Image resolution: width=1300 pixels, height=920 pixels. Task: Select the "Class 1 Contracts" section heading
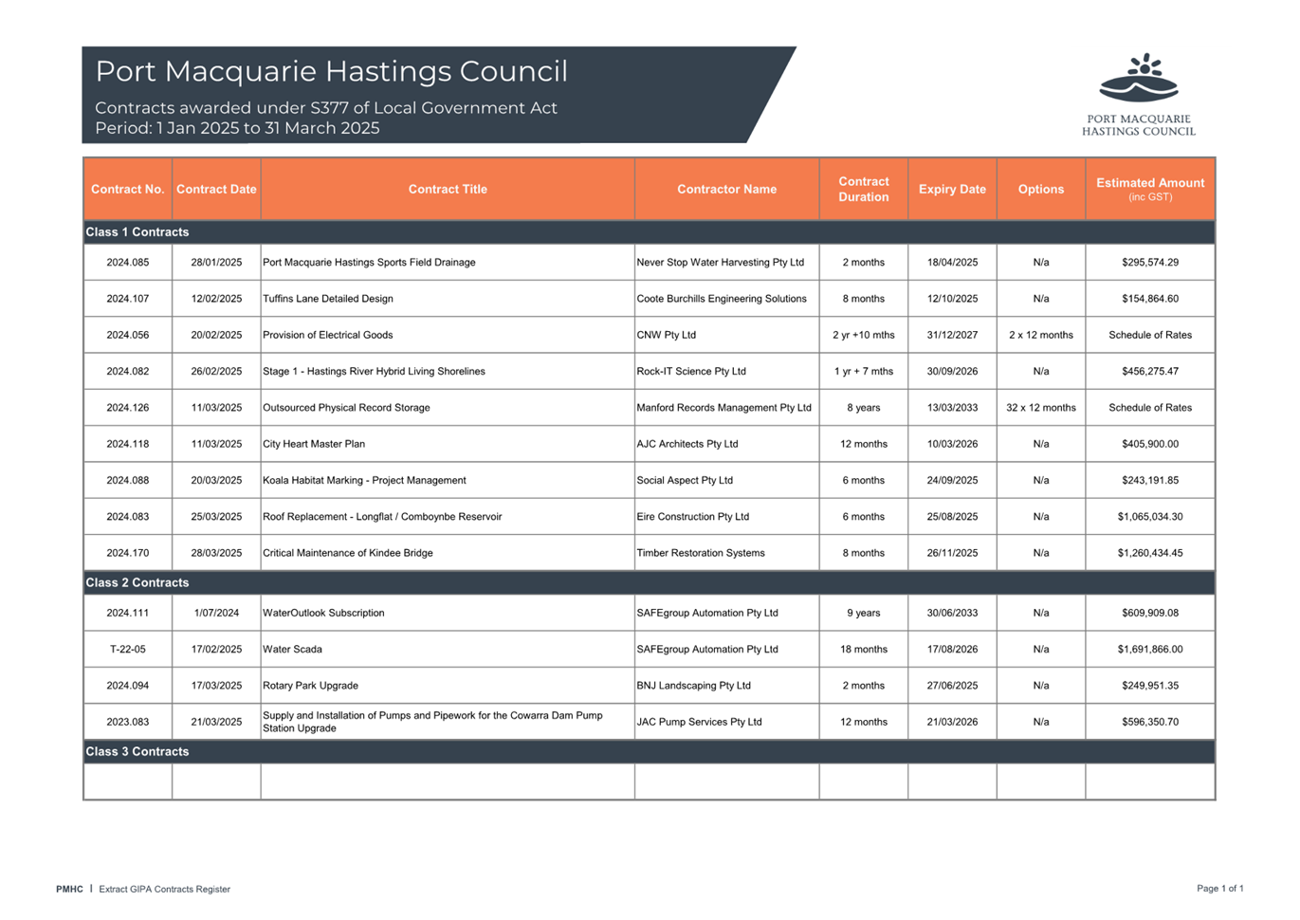click(x=137, y=232)
